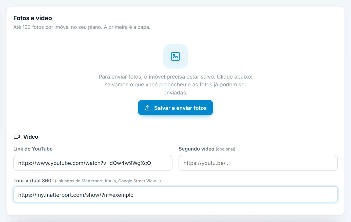Click the Fotos e vídeo heading
351x222 pixels.
click(33, 18)
